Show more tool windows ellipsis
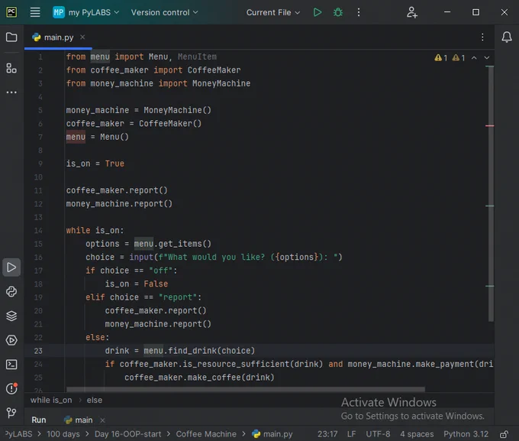Image resolution: width=519 pixels, height=441 pixels. [x=11, y=92]
